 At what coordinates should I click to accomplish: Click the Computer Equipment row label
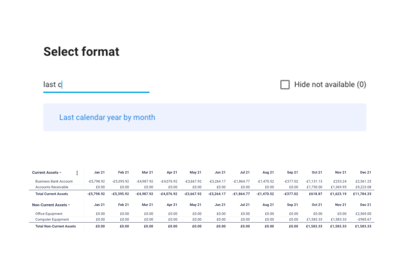(x=52, y=219)
